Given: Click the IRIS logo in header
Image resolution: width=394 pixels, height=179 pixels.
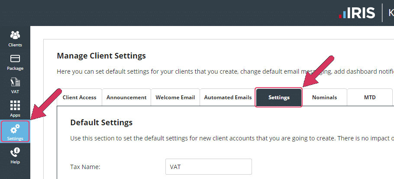Looking at the screenshot, I should [x=357, y=13].
